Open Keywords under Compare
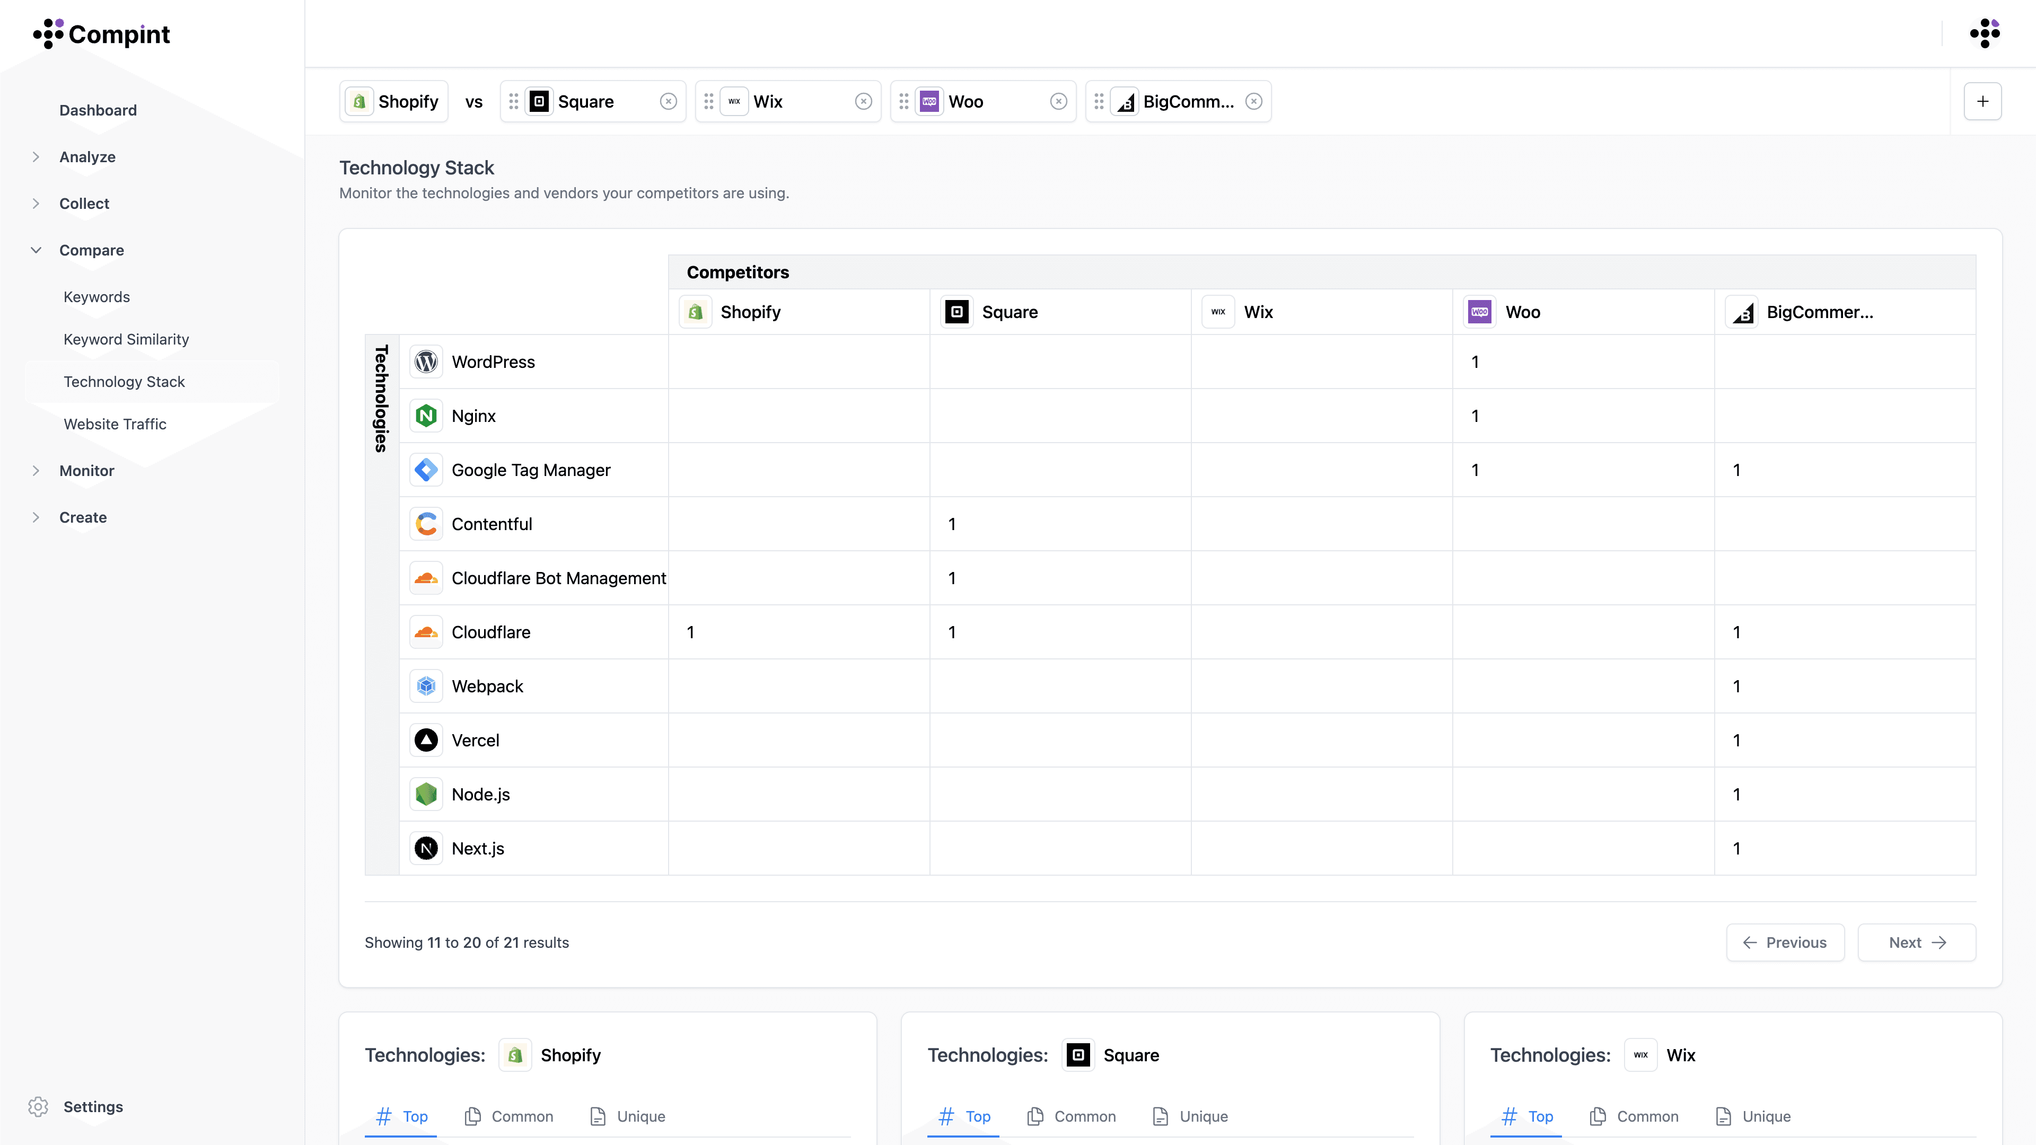The image size is (2036, 1145). click(96, 297)
